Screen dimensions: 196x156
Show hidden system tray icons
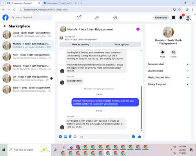point(171,150)
